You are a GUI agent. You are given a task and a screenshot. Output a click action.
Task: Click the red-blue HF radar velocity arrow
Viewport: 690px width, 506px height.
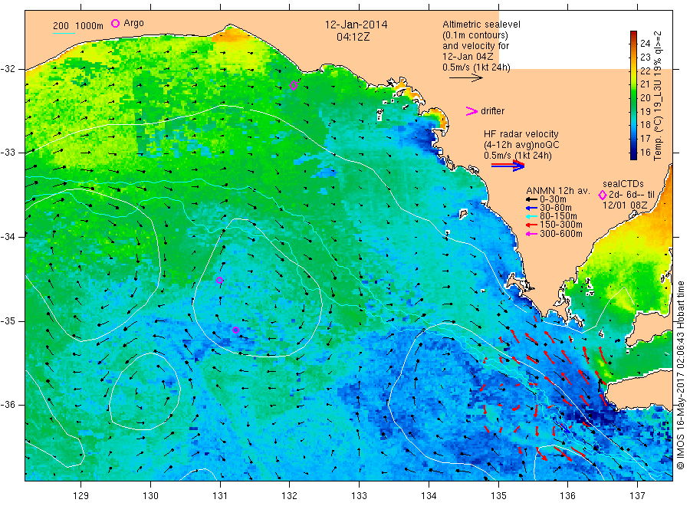(508, 166)
